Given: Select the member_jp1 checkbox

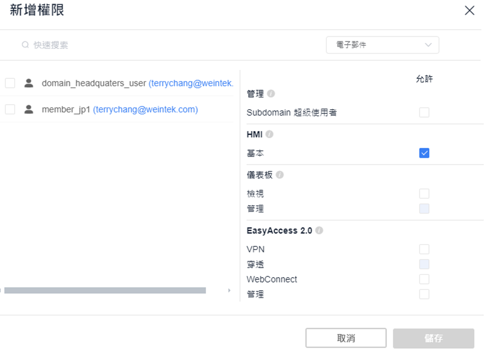Looking at the screenshot, I should pos(10,109).
